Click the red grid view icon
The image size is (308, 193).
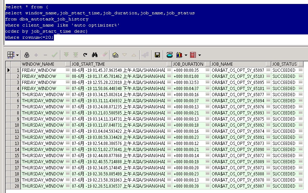(193, 55)
